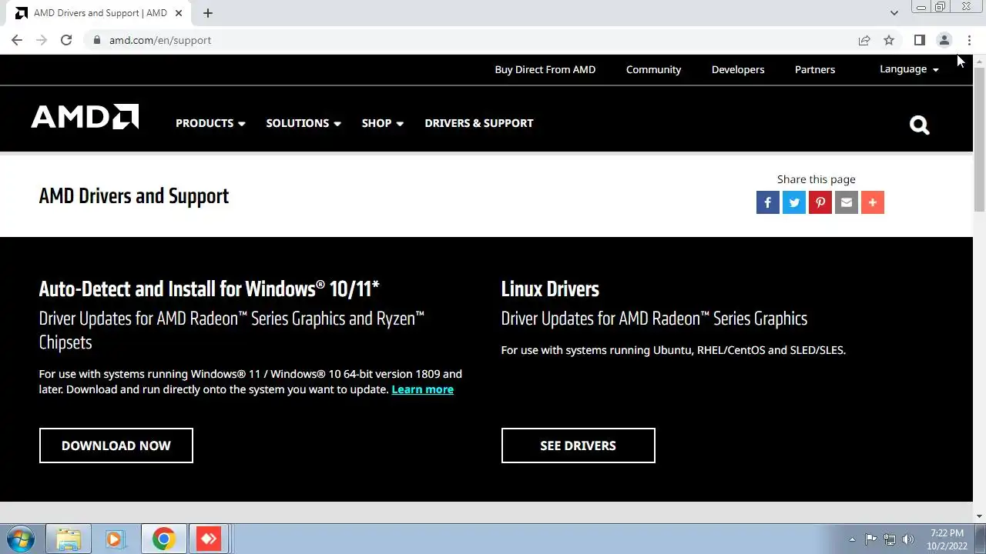Show hidden tray icons arrow
Screen dimensions: 986x554
[x=851, y=539]
